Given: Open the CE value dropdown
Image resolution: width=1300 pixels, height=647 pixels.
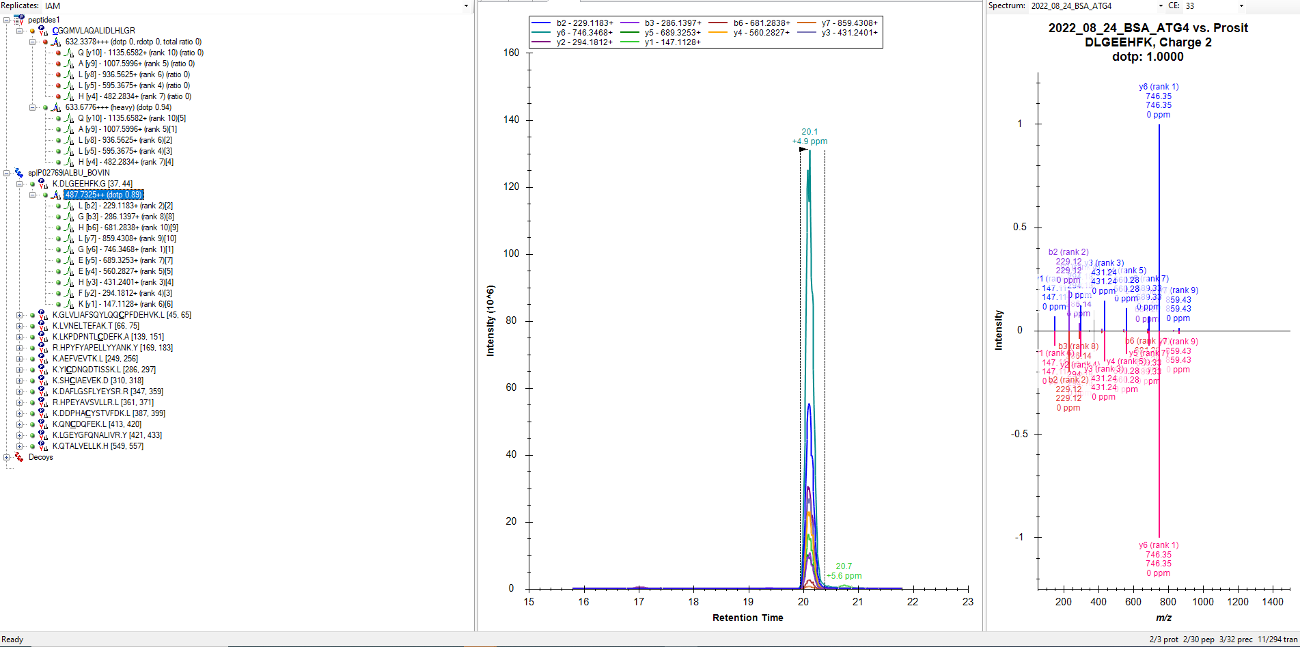Looking at the screenshot, I should click(1241, 6).
